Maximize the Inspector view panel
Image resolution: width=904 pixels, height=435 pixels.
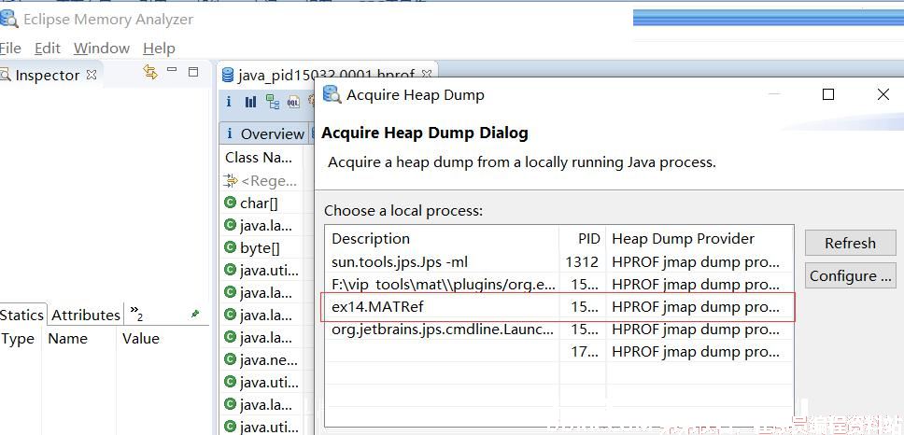click(x=193, y=72)
